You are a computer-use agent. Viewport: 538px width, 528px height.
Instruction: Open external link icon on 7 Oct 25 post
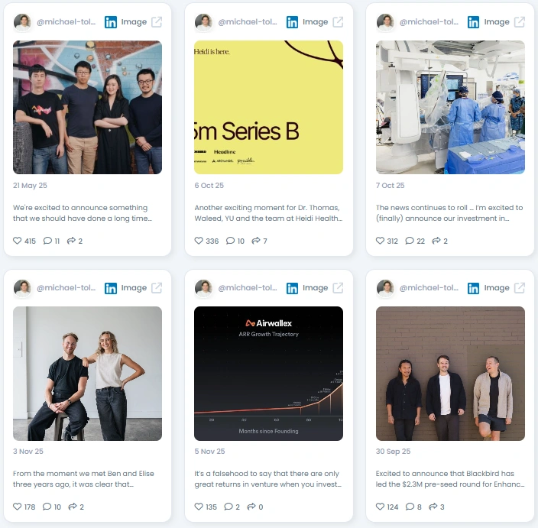click(x=519, y=22)
